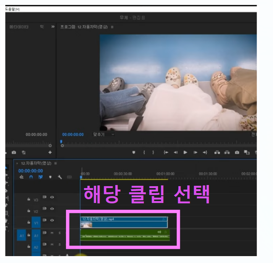The width and height of the screenshot is (273, 263).
Task: Open timeline display settings wrench
Action: click(60, 177)
